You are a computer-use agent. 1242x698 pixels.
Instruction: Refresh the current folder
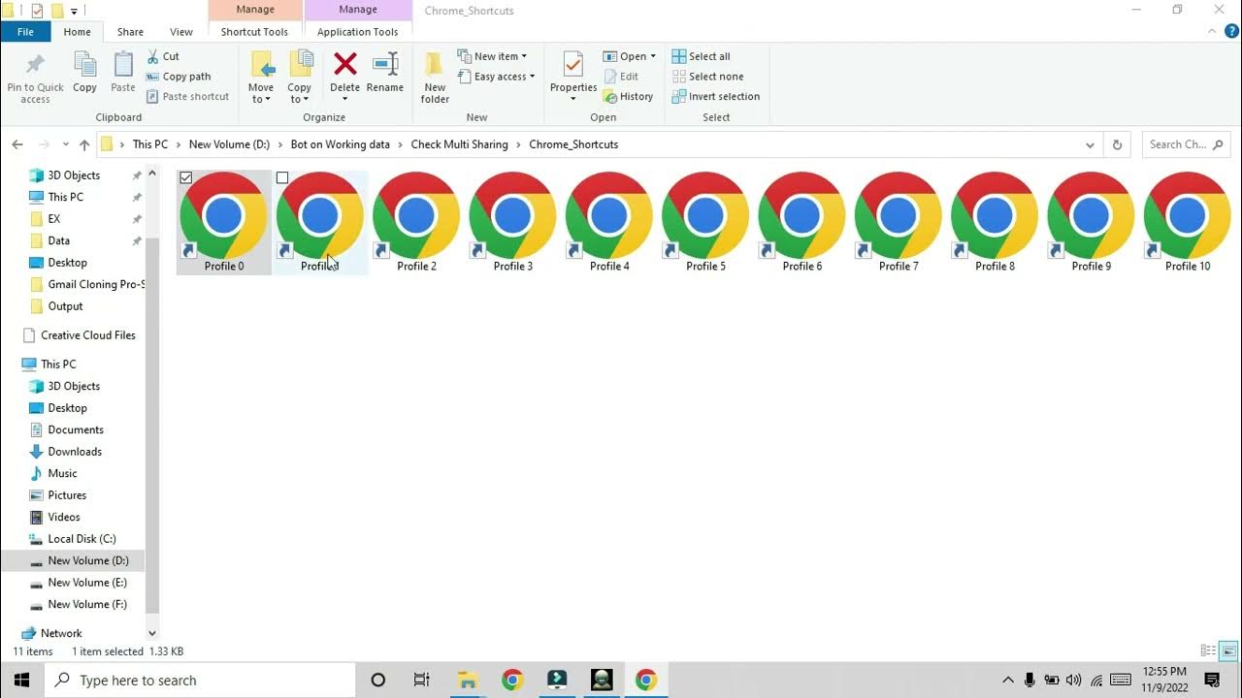[x=1117, y=144]
